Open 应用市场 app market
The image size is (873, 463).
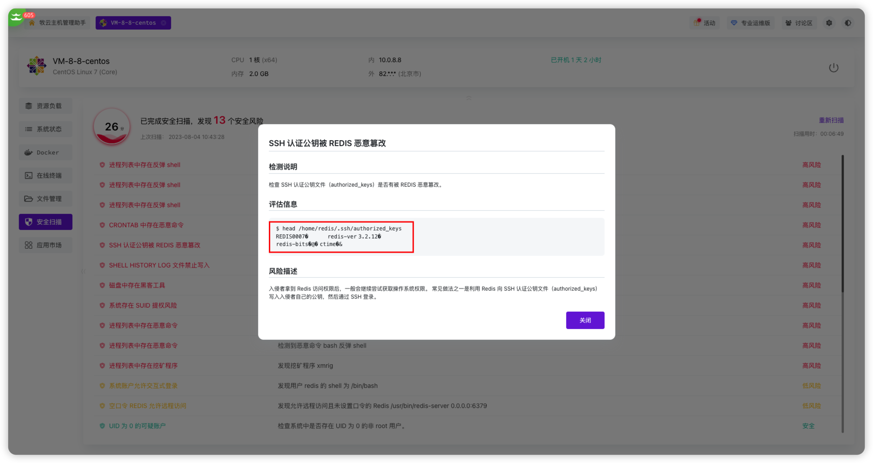45,245
